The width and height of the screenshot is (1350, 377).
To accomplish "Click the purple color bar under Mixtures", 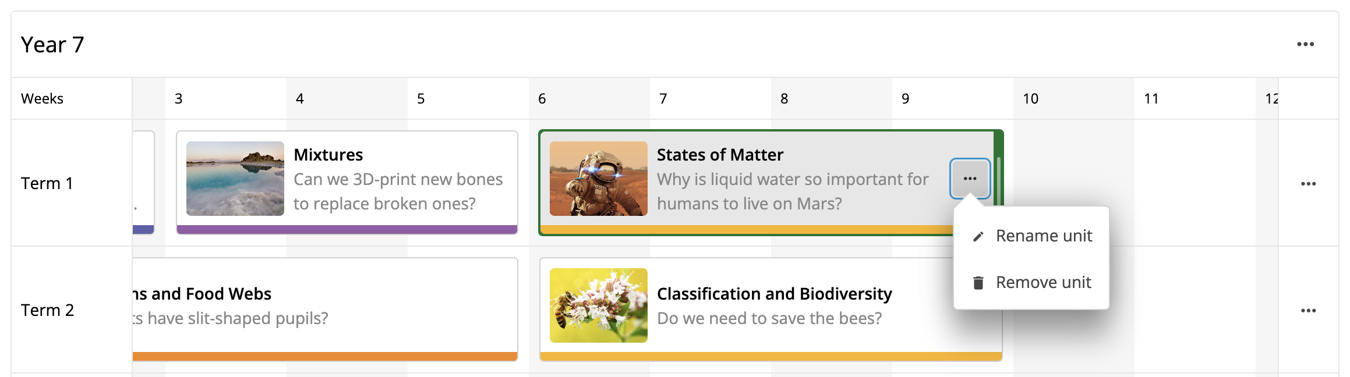I will pyautogui.click(x=347, y=230).
